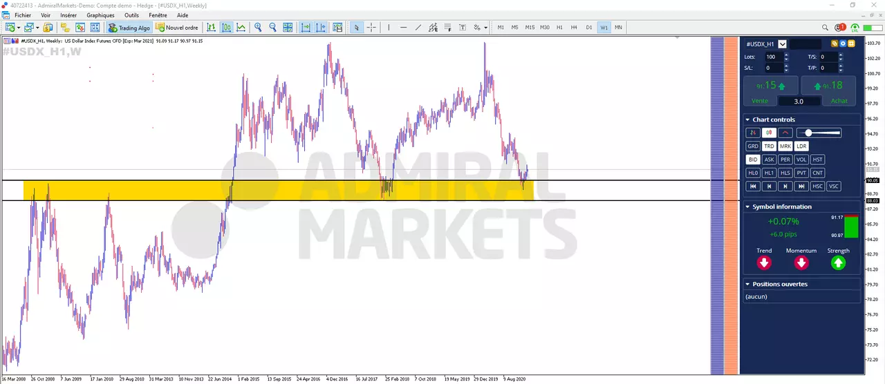Adjust the Chart controls slider

(819, 133)
